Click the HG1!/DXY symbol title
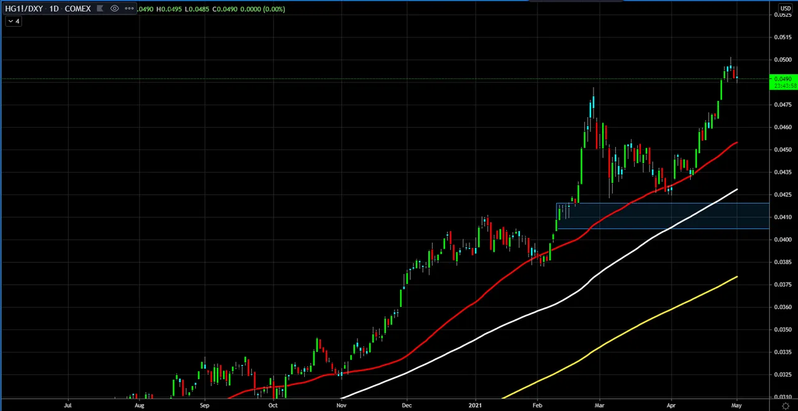Screen dimensions: 798x411 [24, 9]
